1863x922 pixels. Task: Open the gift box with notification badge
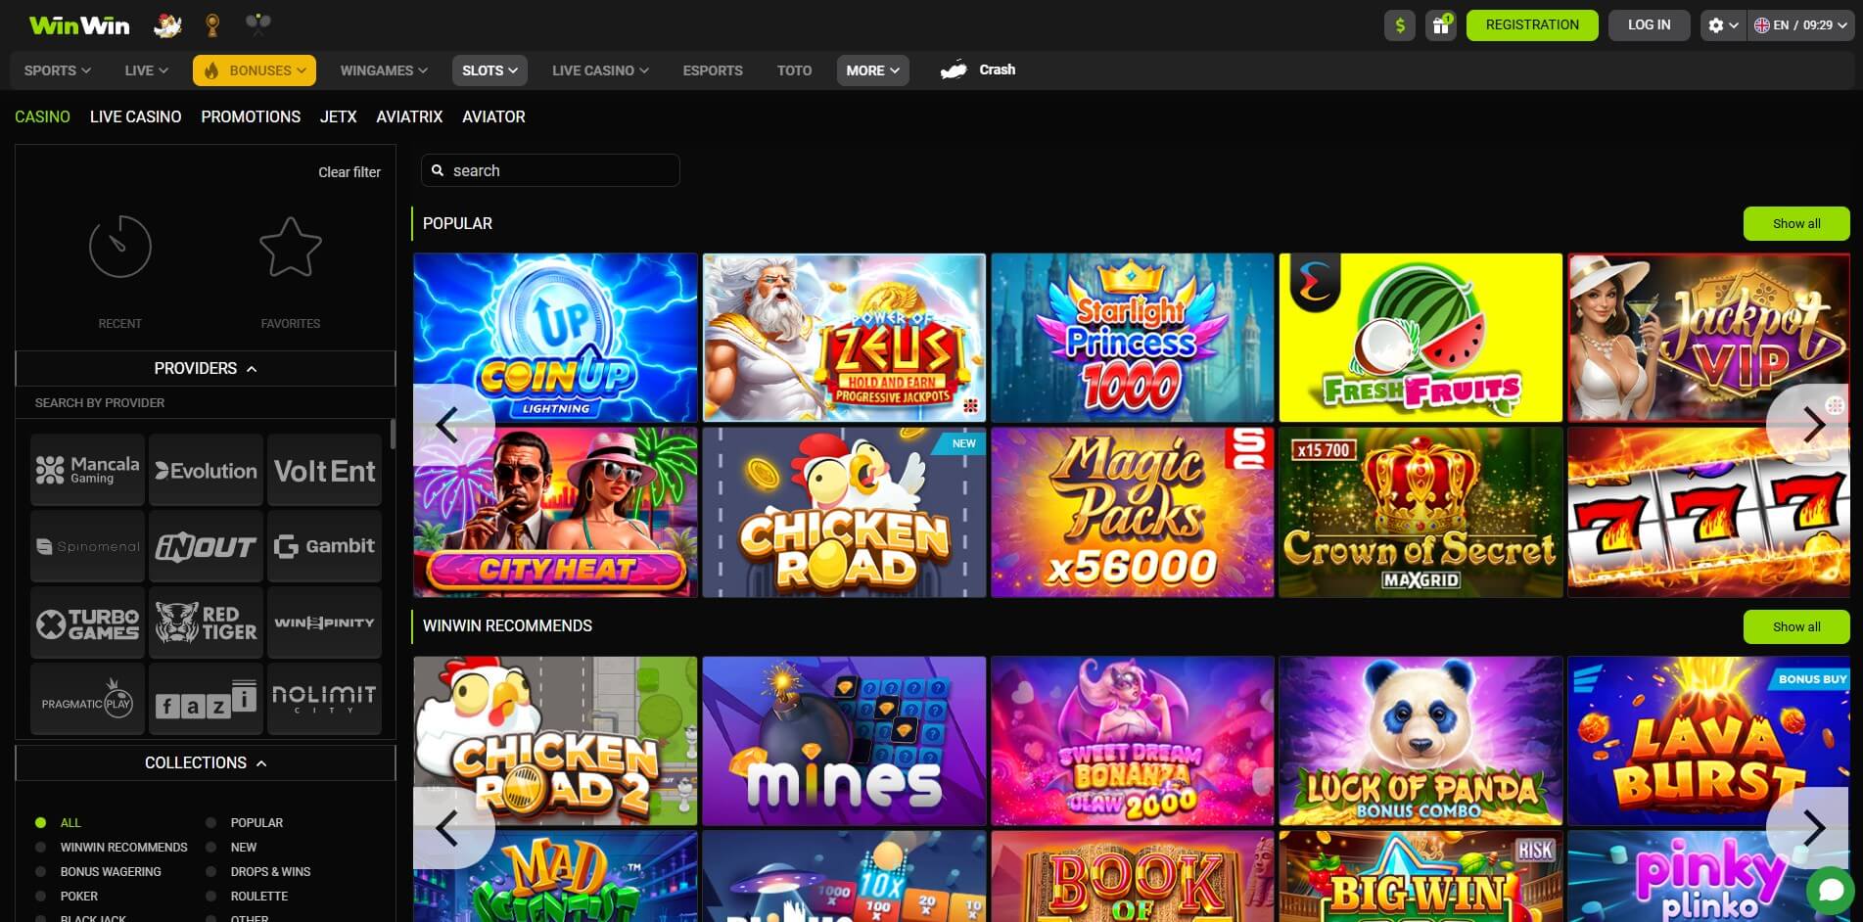click(x=1440, y=24)
